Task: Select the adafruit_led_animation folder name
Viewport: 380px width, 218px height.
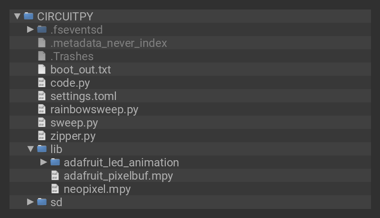Action: click(121, 163)
